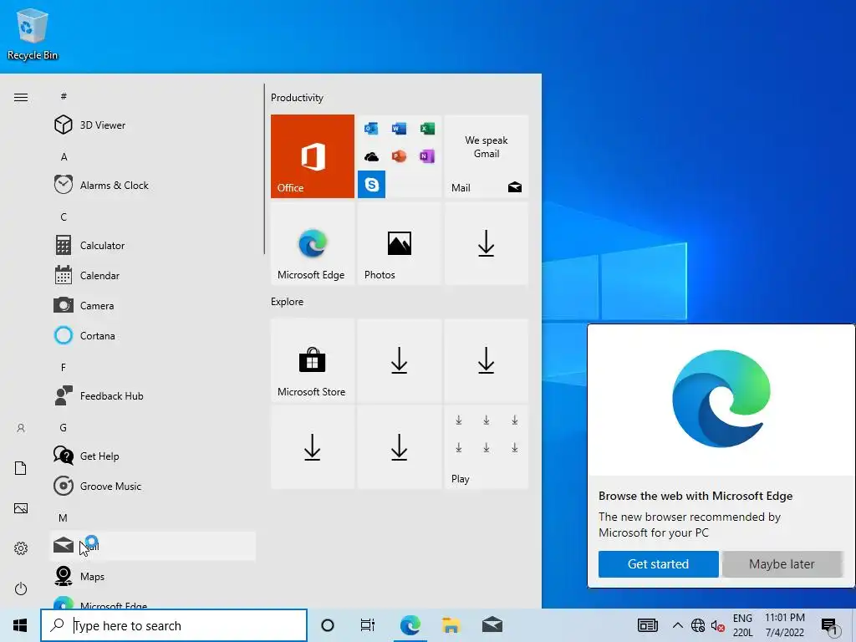The image size is (856, 642).
Task: Open the Photos tile
Action: click(x=399, y=243)
